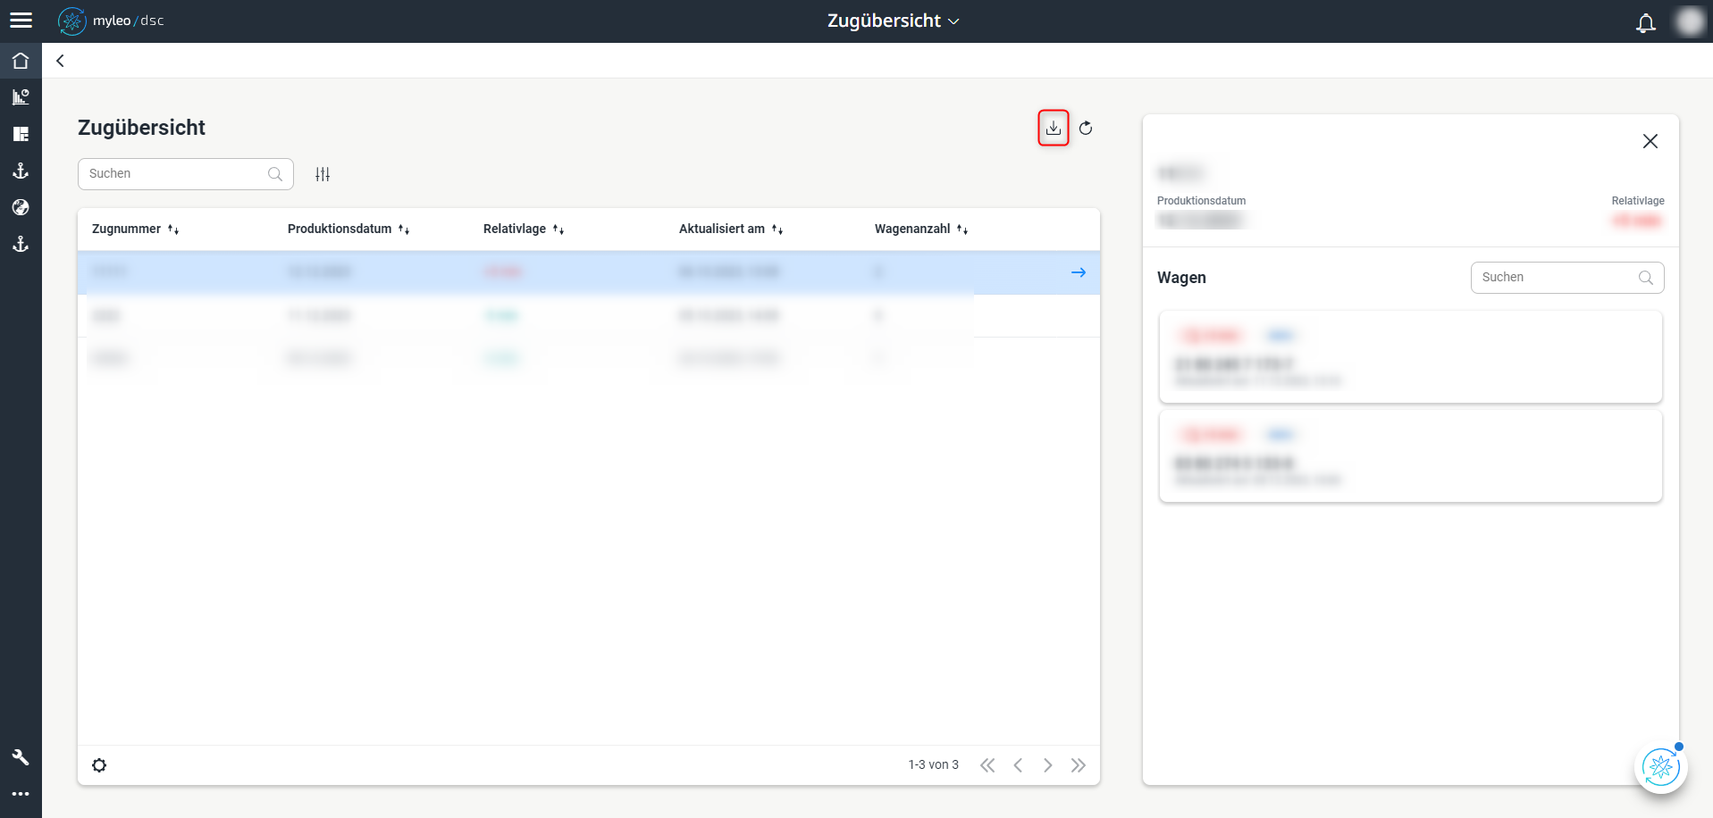Open the user profile menu
This screenshot has width=1713, height=818.
1690,21
